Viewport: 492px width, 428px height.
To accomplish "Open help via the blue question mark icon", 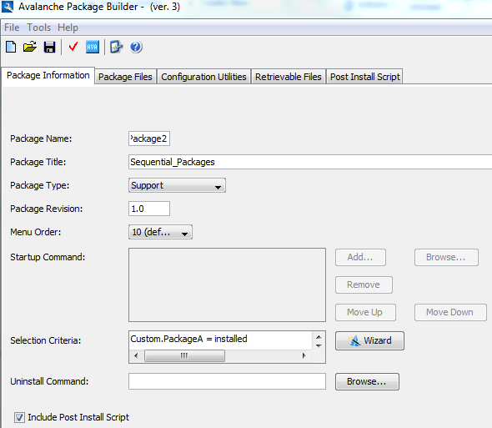I will click(136, 47).
